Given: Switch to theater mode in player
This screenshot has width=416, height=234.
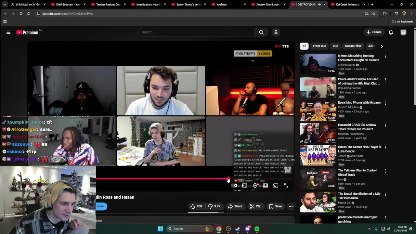Looking at the screenshot, I should (x=266, y=186).
